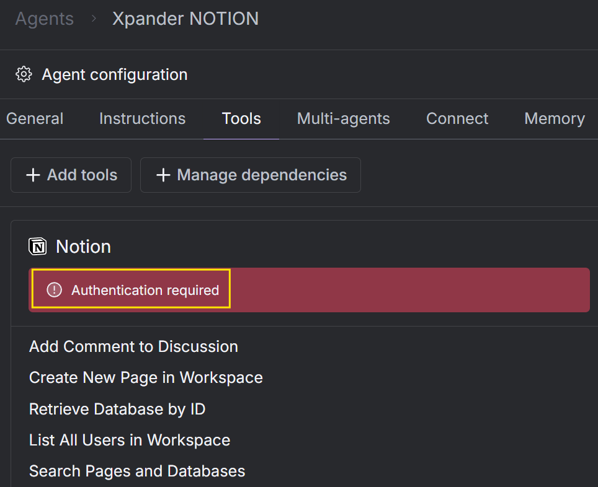Click the Agents breadcrumb link
This screenshot has width=598, height=487.
[44, 19]
